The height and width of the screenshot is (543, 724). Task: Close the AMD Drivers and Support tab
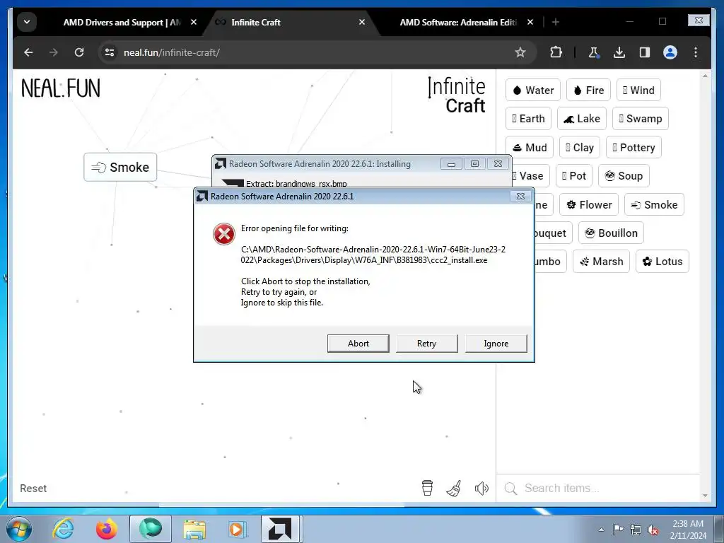coord(194,22)
